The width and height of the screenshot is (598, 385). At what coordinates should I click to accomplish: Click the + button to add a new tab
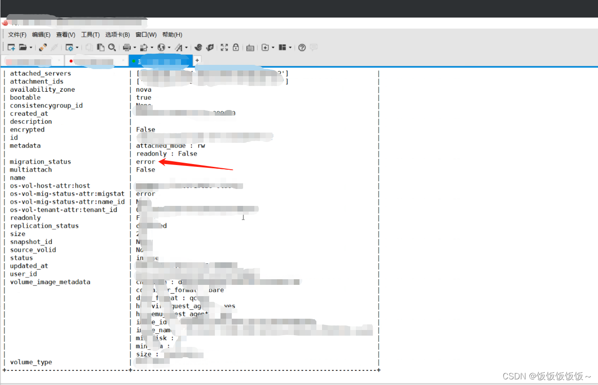tap(197, 60)
